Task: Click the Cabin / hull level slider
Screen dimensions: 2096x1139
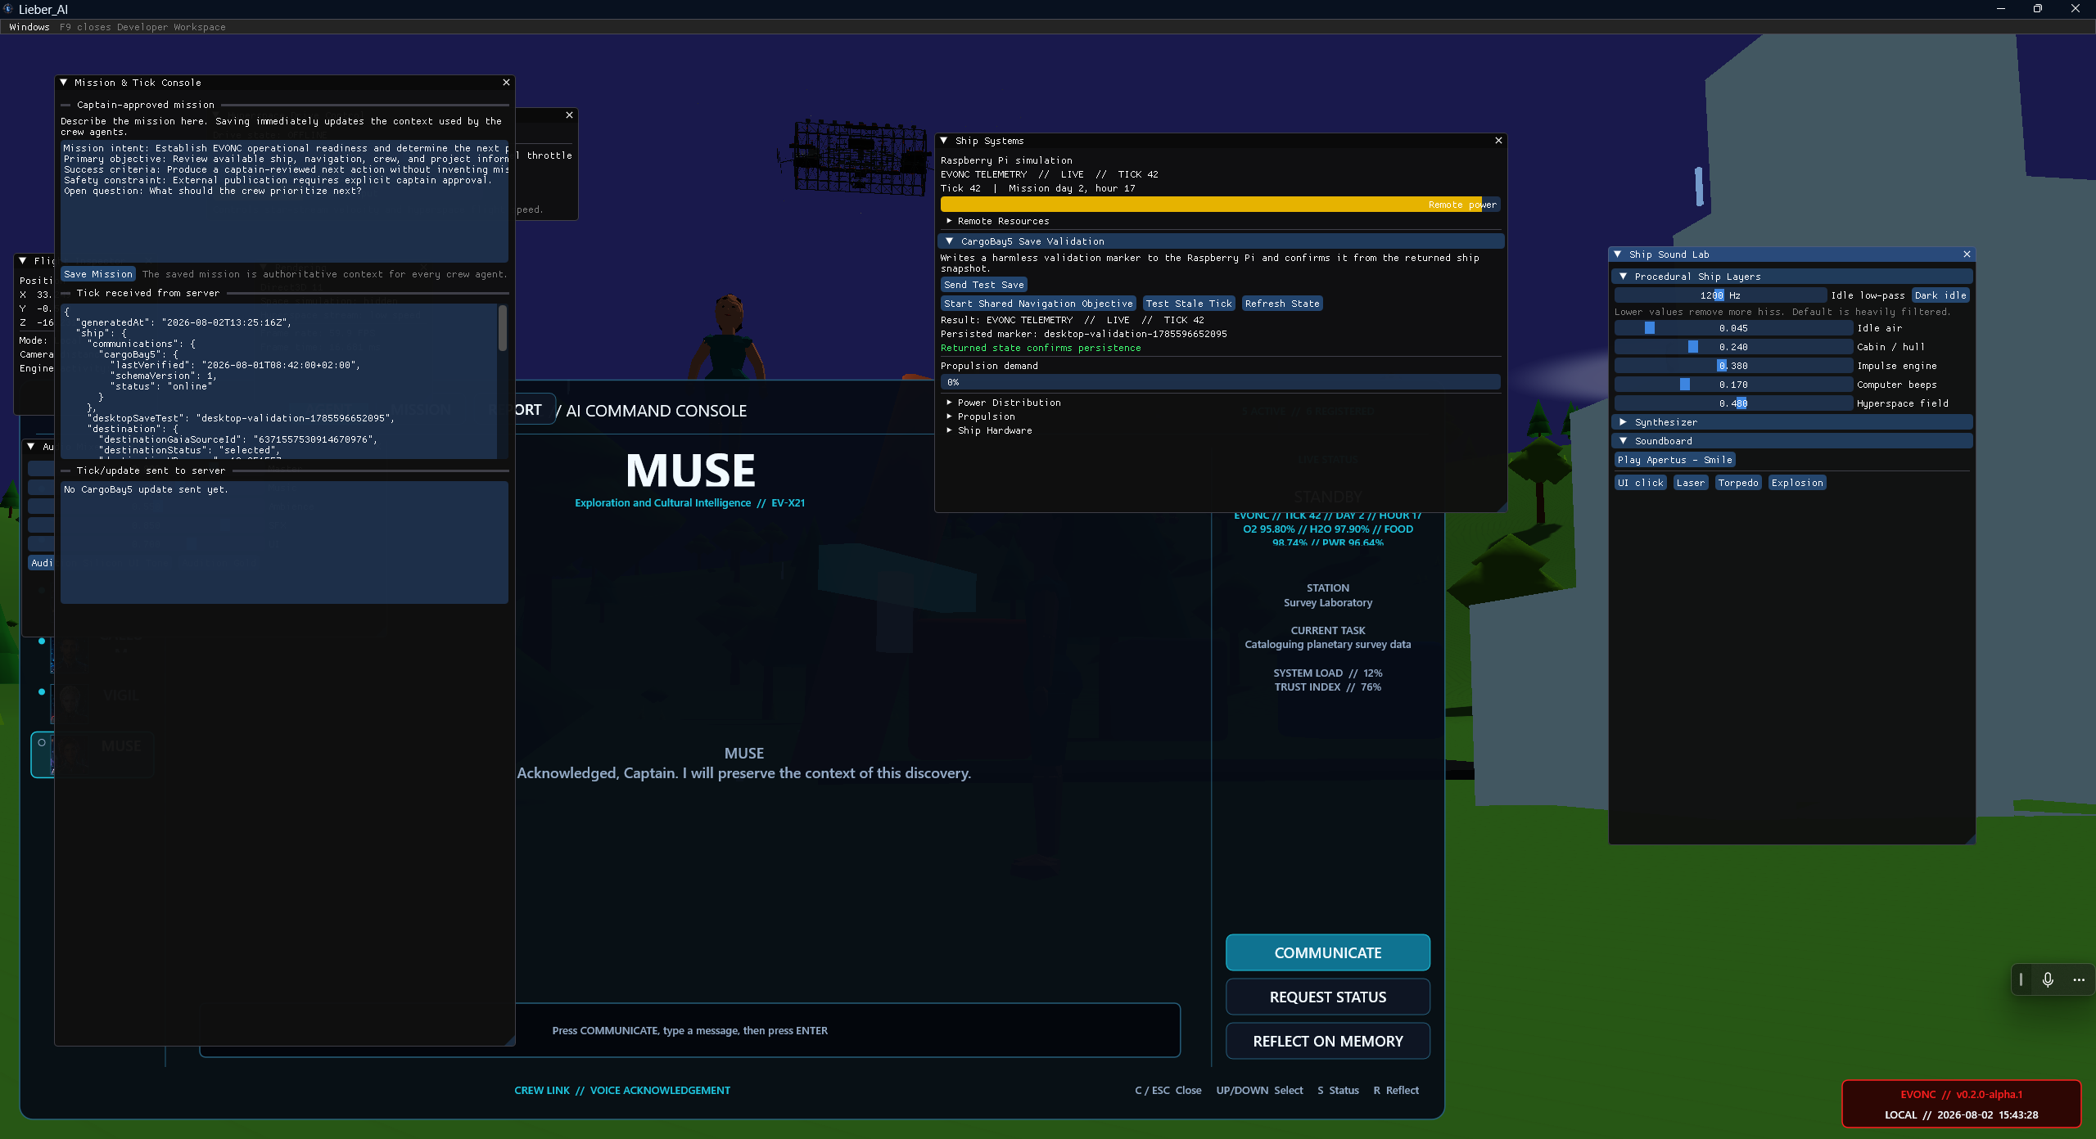Action: [1733, 347]
